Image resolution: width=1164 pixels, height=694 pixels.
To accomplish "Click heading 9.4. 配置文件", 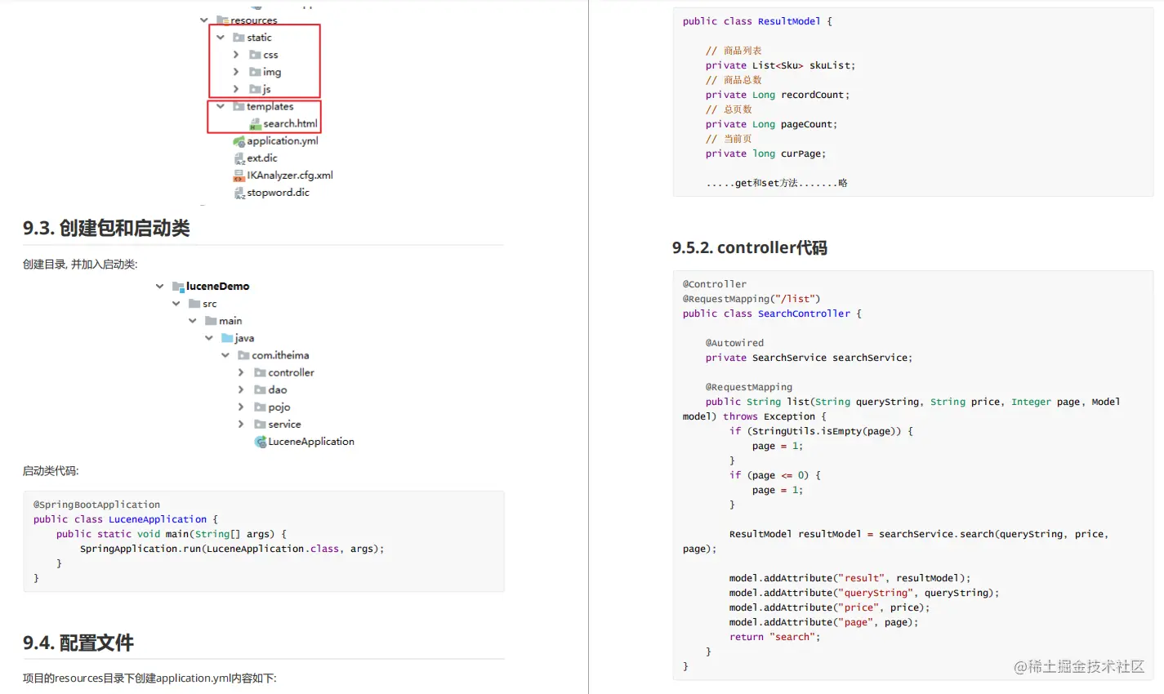I will (x=78, y=643).
